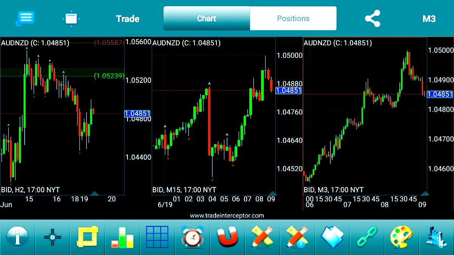Open drawing info pencil icon with badge
454x255 pixels.
[x=297, y=238]
